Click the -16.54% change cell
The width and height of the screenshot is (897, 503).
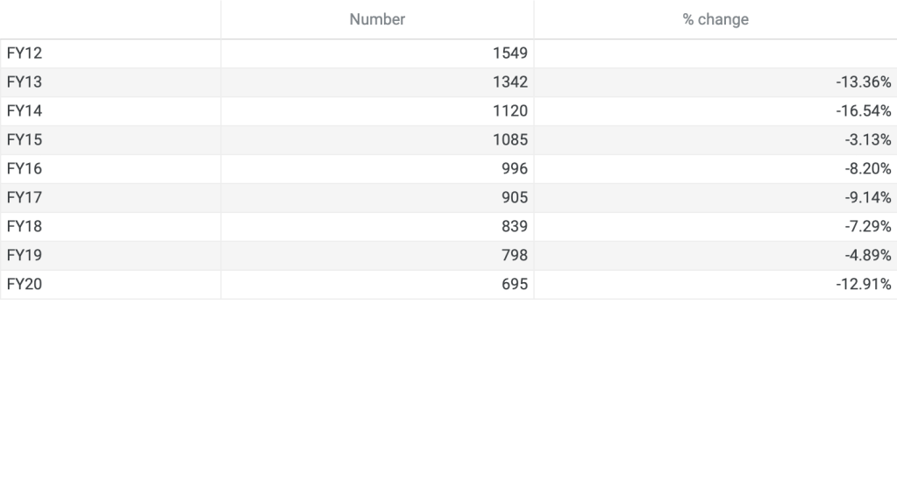tap(863, 111)
